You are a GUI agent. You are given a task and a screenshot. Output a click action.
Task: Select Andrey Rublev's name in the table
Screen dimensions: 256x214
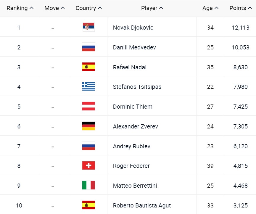pyautogui.click(x=132, y=146)
